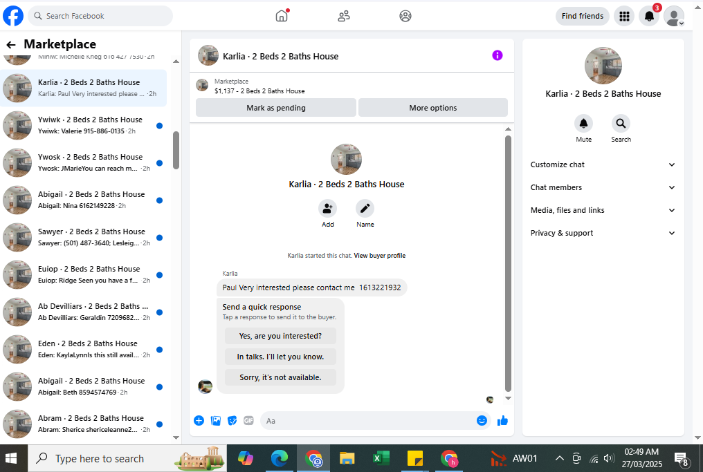
Task: Open Sticky Notes from the taskbar
Action: [x=414, y=459]
